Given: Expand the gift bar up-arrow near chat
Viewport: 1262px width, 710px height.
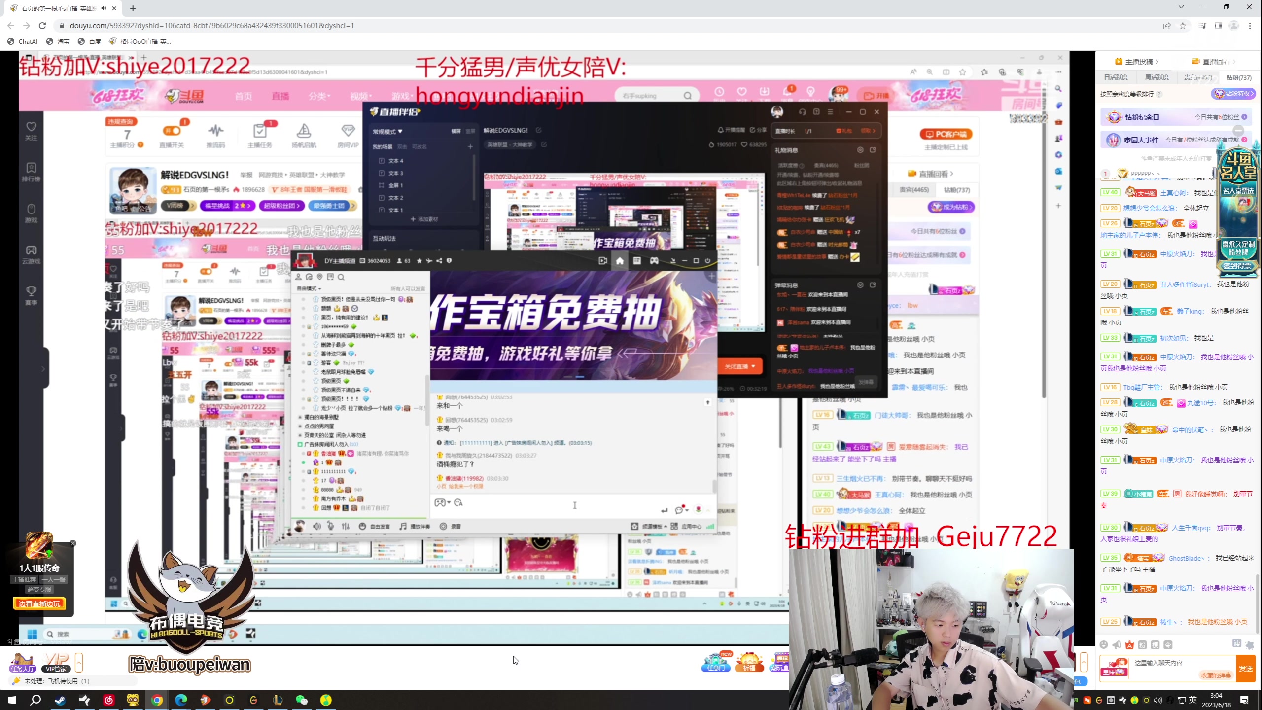Looking at the screenshot, I should [1084, 662].
